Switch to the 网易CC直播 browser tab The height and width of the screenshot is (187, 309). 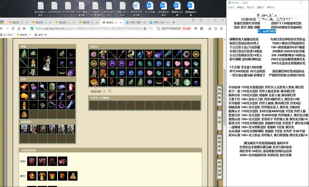(x=135, y=22)
